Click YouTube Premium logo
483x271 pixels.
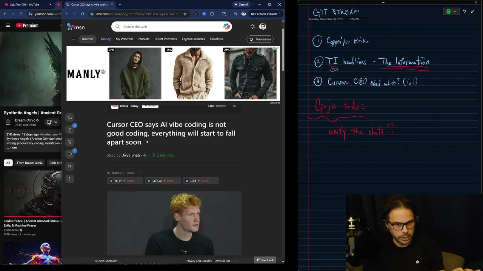click(27, 25)
